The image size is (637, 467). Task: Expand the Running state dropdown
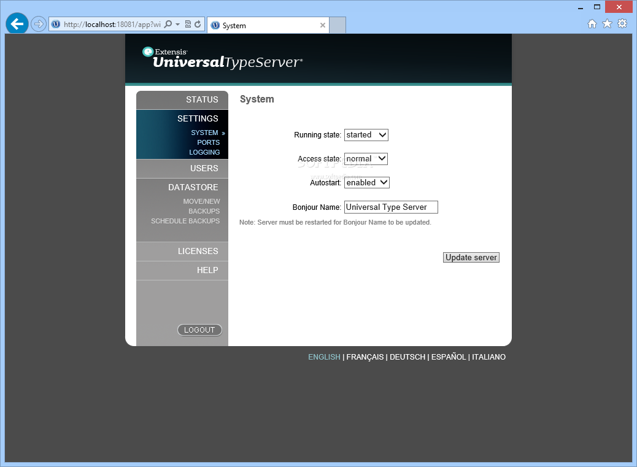[x=366, y=135]
